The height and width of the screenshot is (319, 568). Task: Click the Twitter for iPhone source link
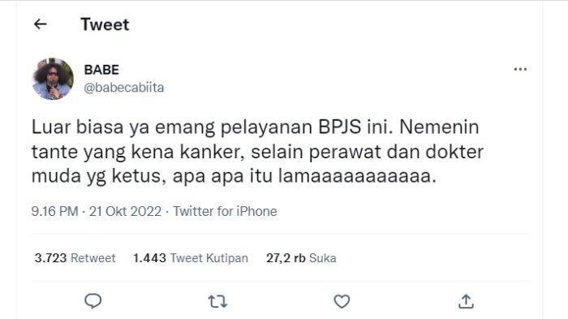coord(225,211)
